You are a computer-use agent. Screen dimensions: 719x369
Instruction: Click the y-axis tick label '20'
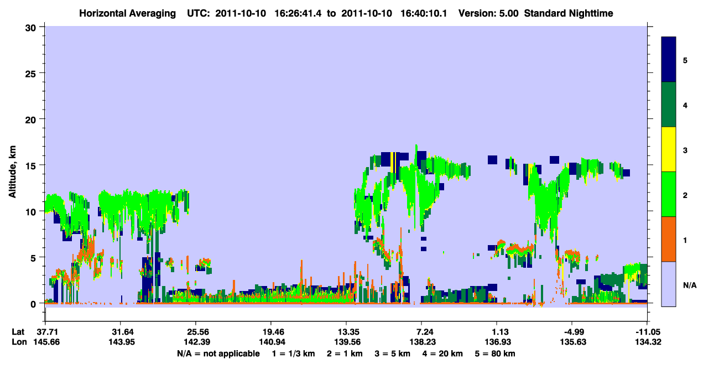pos(32,119)
